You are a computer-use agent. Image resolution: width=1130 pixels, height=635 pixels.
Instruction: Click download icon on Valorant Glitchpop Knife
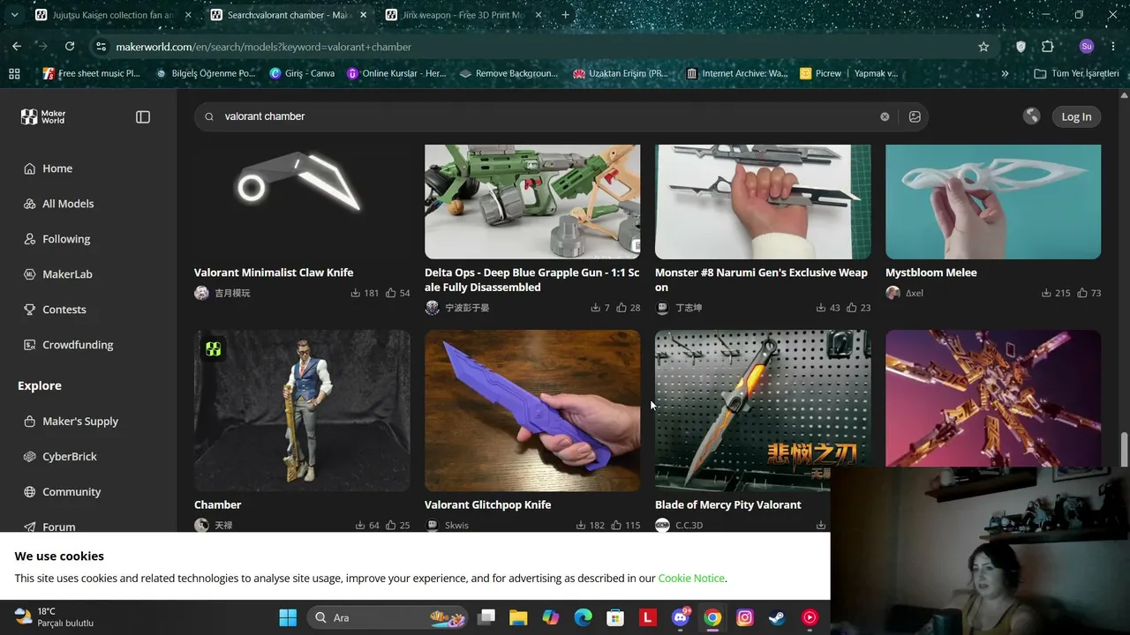[x=581, y=525]
